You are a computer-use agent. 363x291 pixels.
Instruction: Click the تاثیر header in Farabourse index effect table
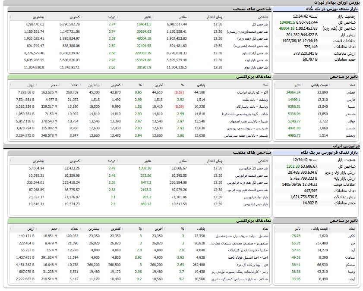click(x=297, y=228)
